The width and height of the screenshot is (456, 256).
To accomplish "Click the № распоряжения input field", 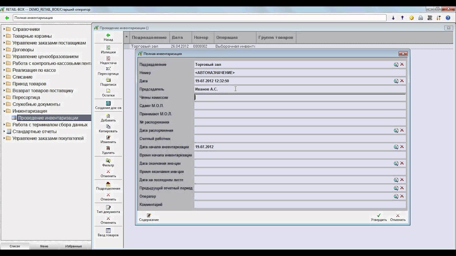I will (x=300, y=122).
